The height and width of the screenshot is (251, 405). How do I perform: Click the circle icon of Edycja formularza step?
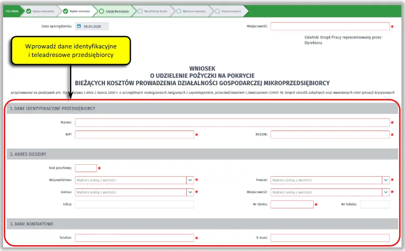pos(102,11)
